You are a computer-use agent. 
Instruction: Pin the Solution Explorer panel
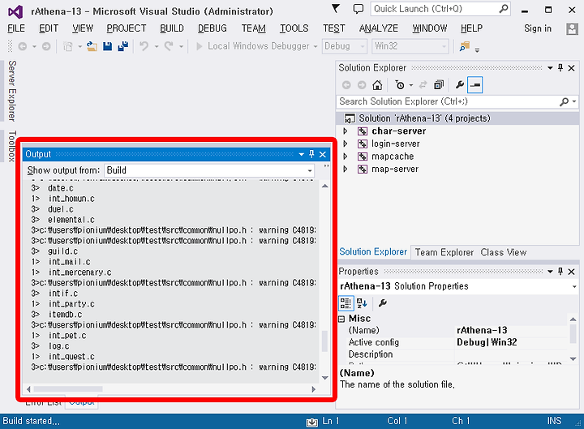[560, 68]
